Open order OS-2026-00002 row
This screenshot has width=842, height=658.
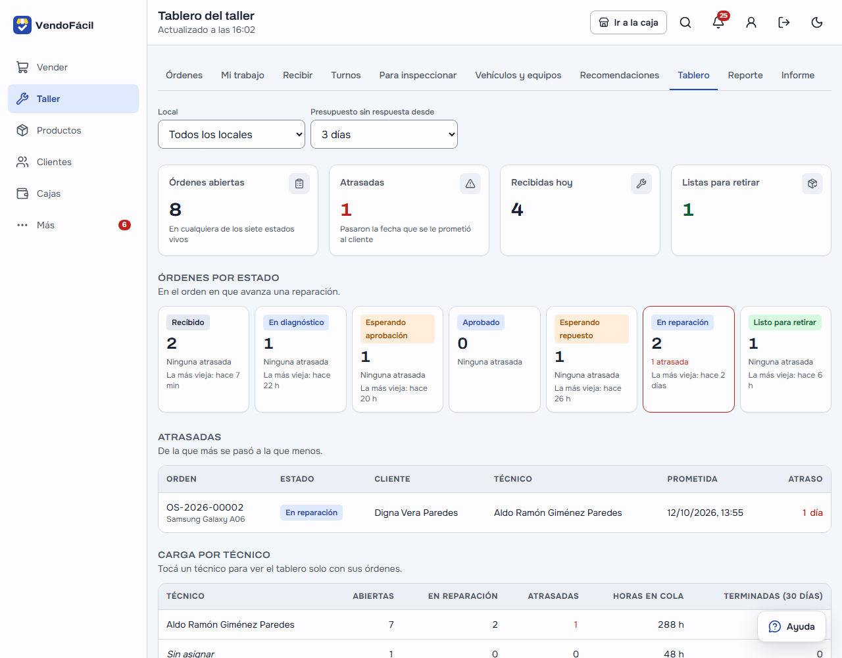[495, 513]
